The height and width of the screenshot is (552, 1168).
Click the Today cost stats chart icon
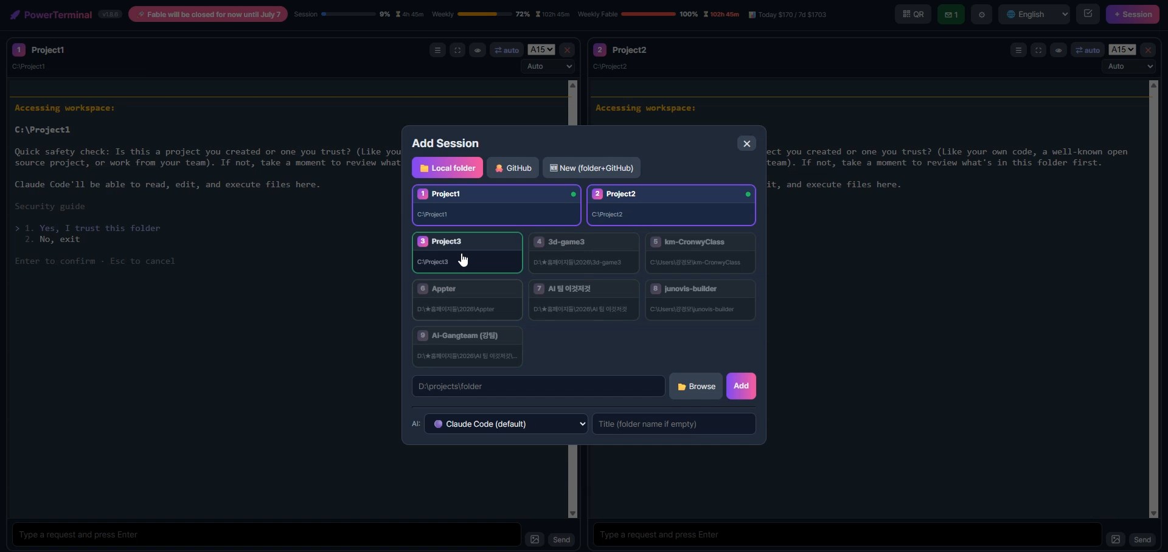click(x=752, y=15)
